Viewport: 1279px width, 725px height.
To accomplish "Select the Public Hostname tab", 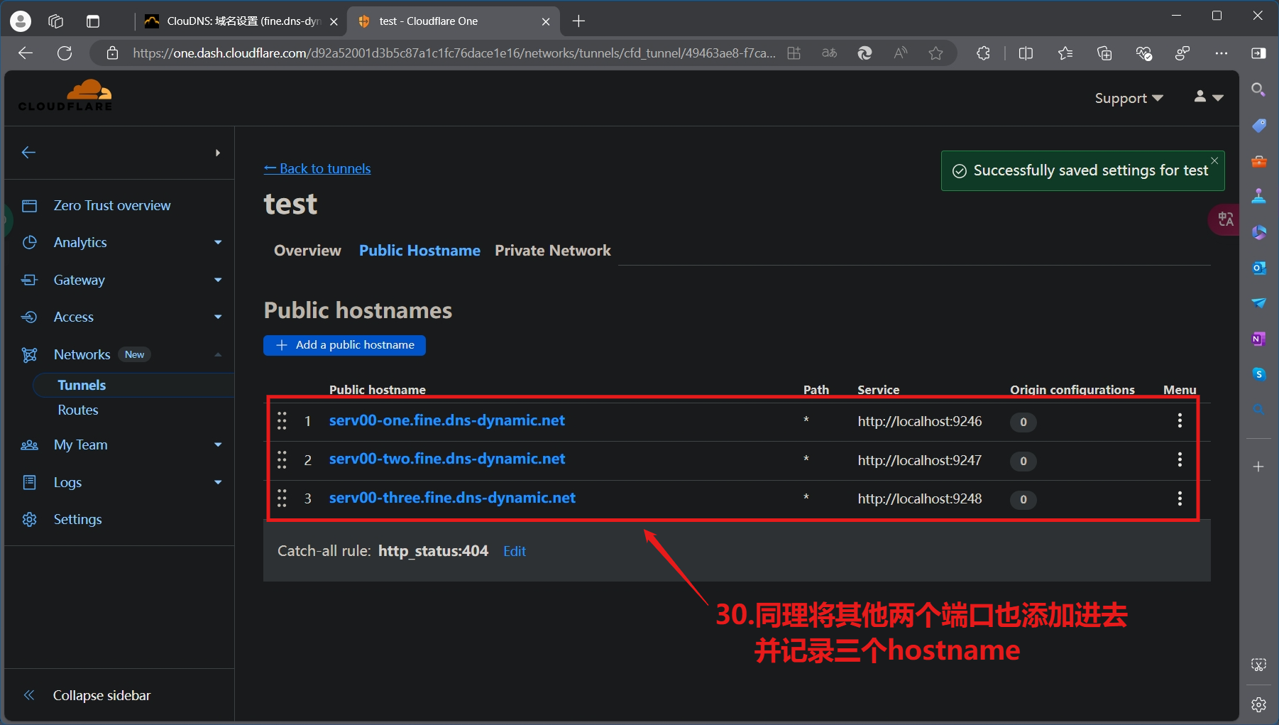I will tap(419, 251).
